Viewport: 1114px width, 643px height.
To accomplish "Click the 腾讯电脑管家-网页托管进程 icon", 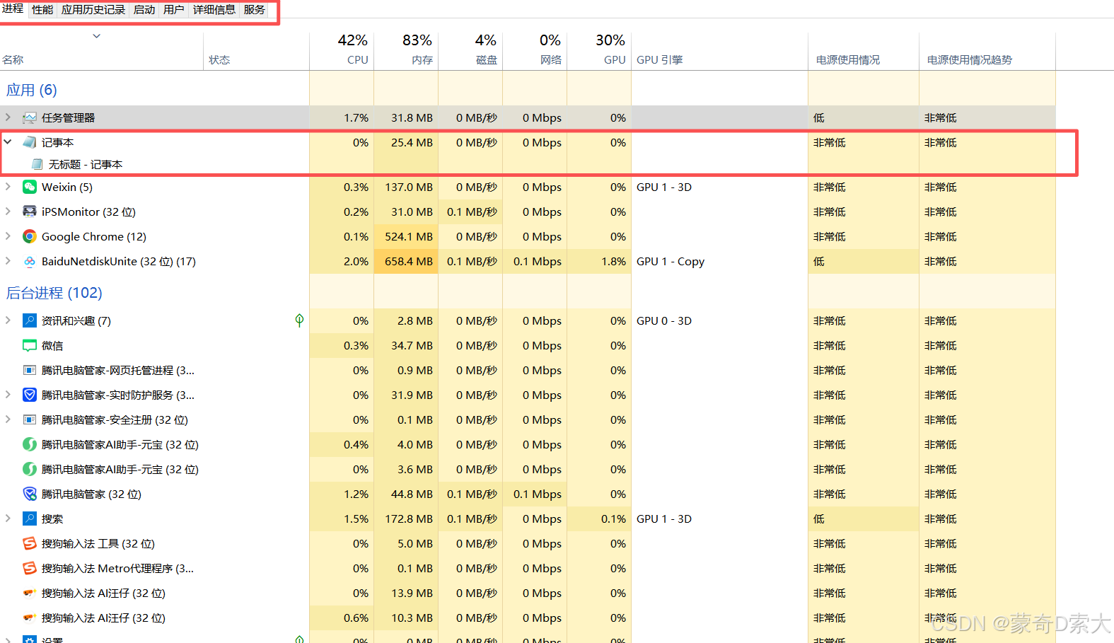I will point(30,371).
